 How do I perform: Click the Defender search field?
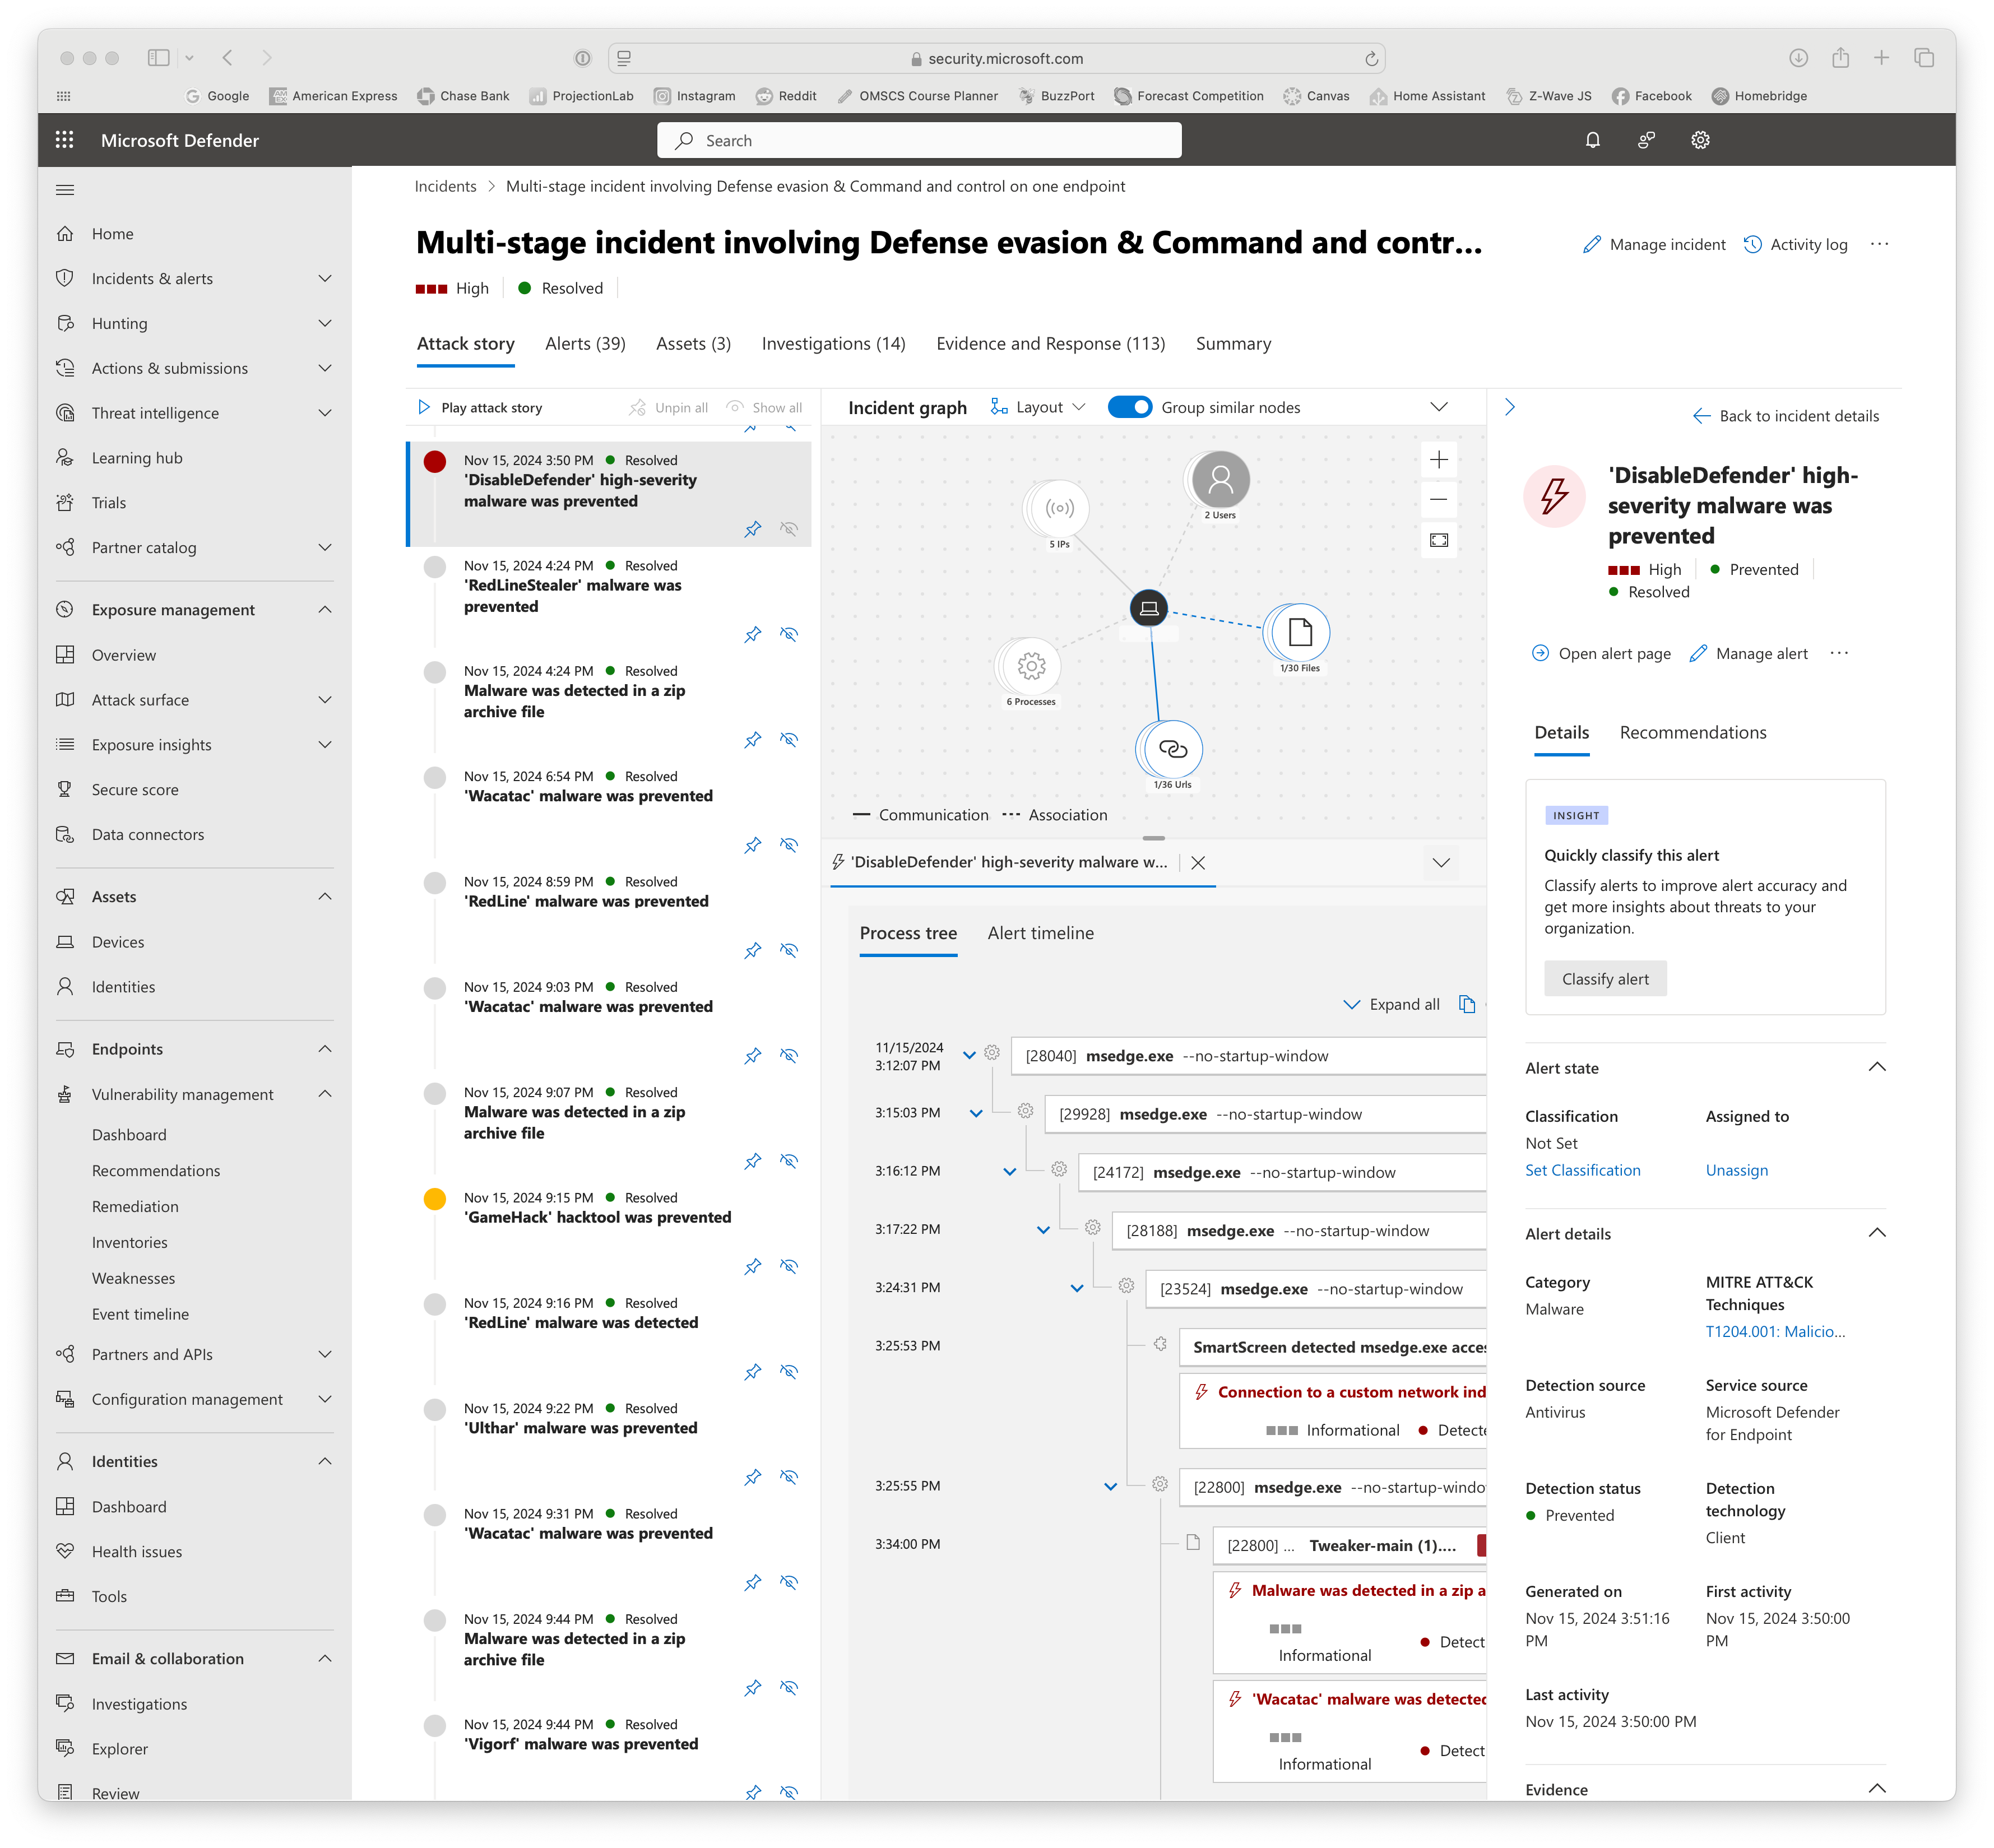[919, 141]
